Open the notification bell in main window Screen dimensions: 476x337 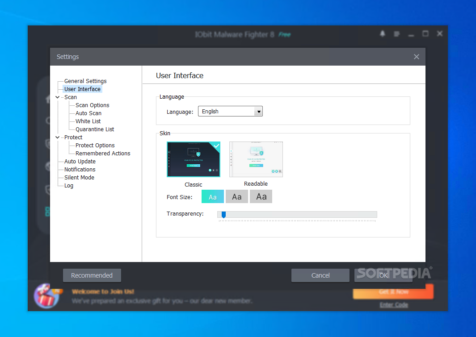383,33
